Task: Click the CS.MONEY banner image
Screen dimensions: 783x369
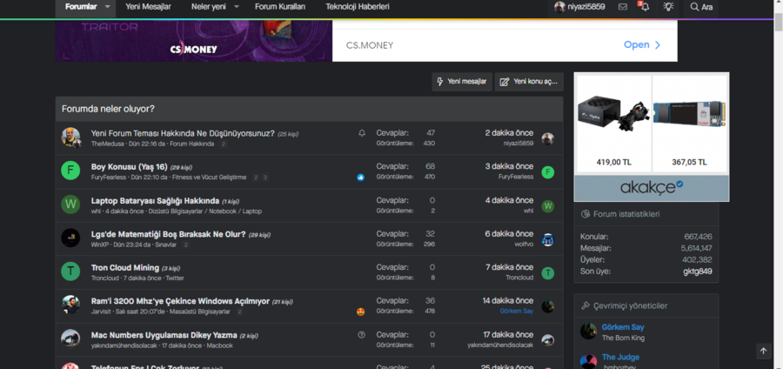Action: [x=194, y=40]
